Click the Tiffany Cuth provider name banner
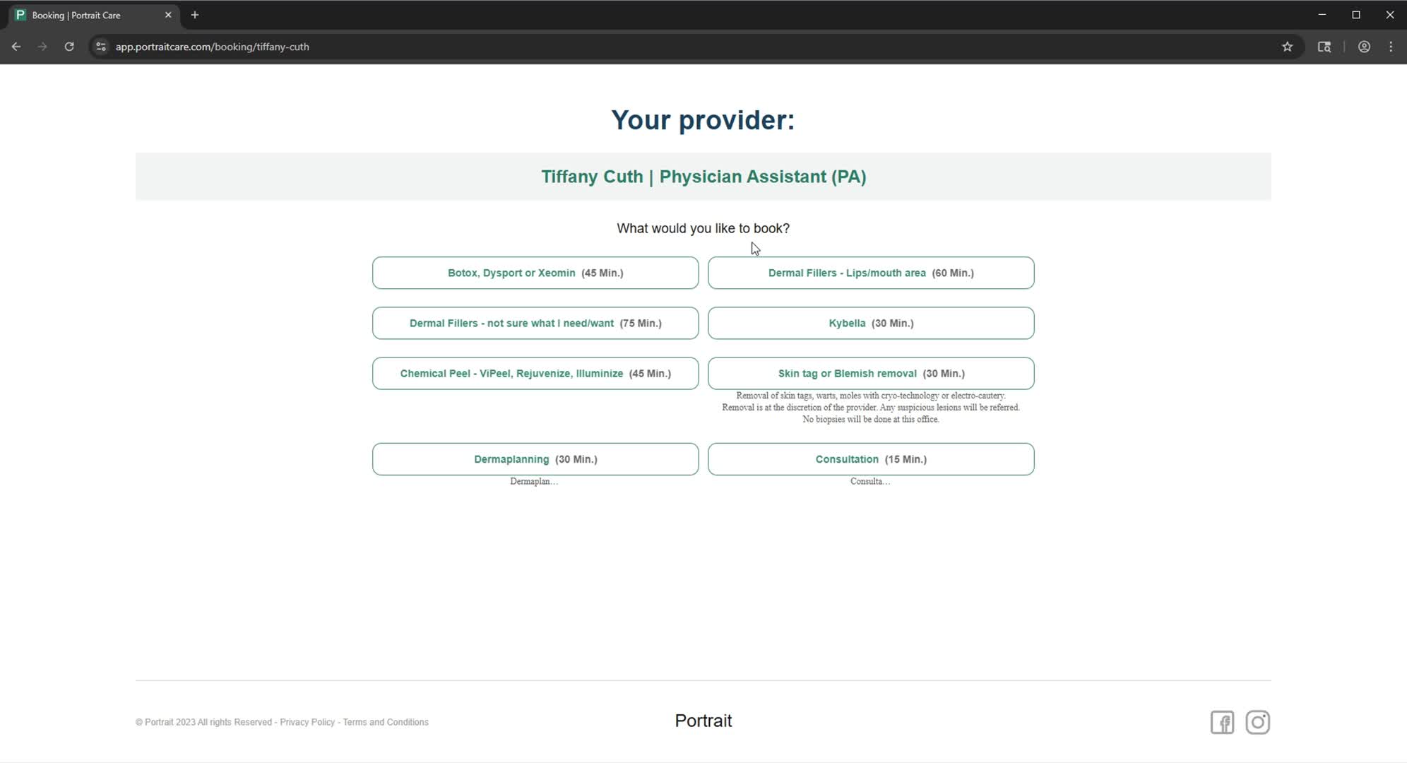Screen dimensions: 1407x763 click(703, 177)
